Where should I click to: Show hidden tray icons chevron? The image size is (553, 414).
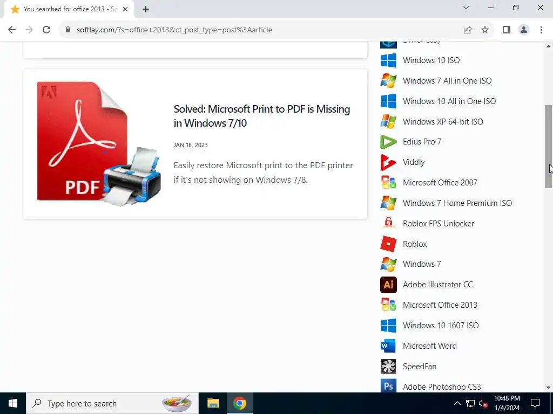(x=457, y=403)
